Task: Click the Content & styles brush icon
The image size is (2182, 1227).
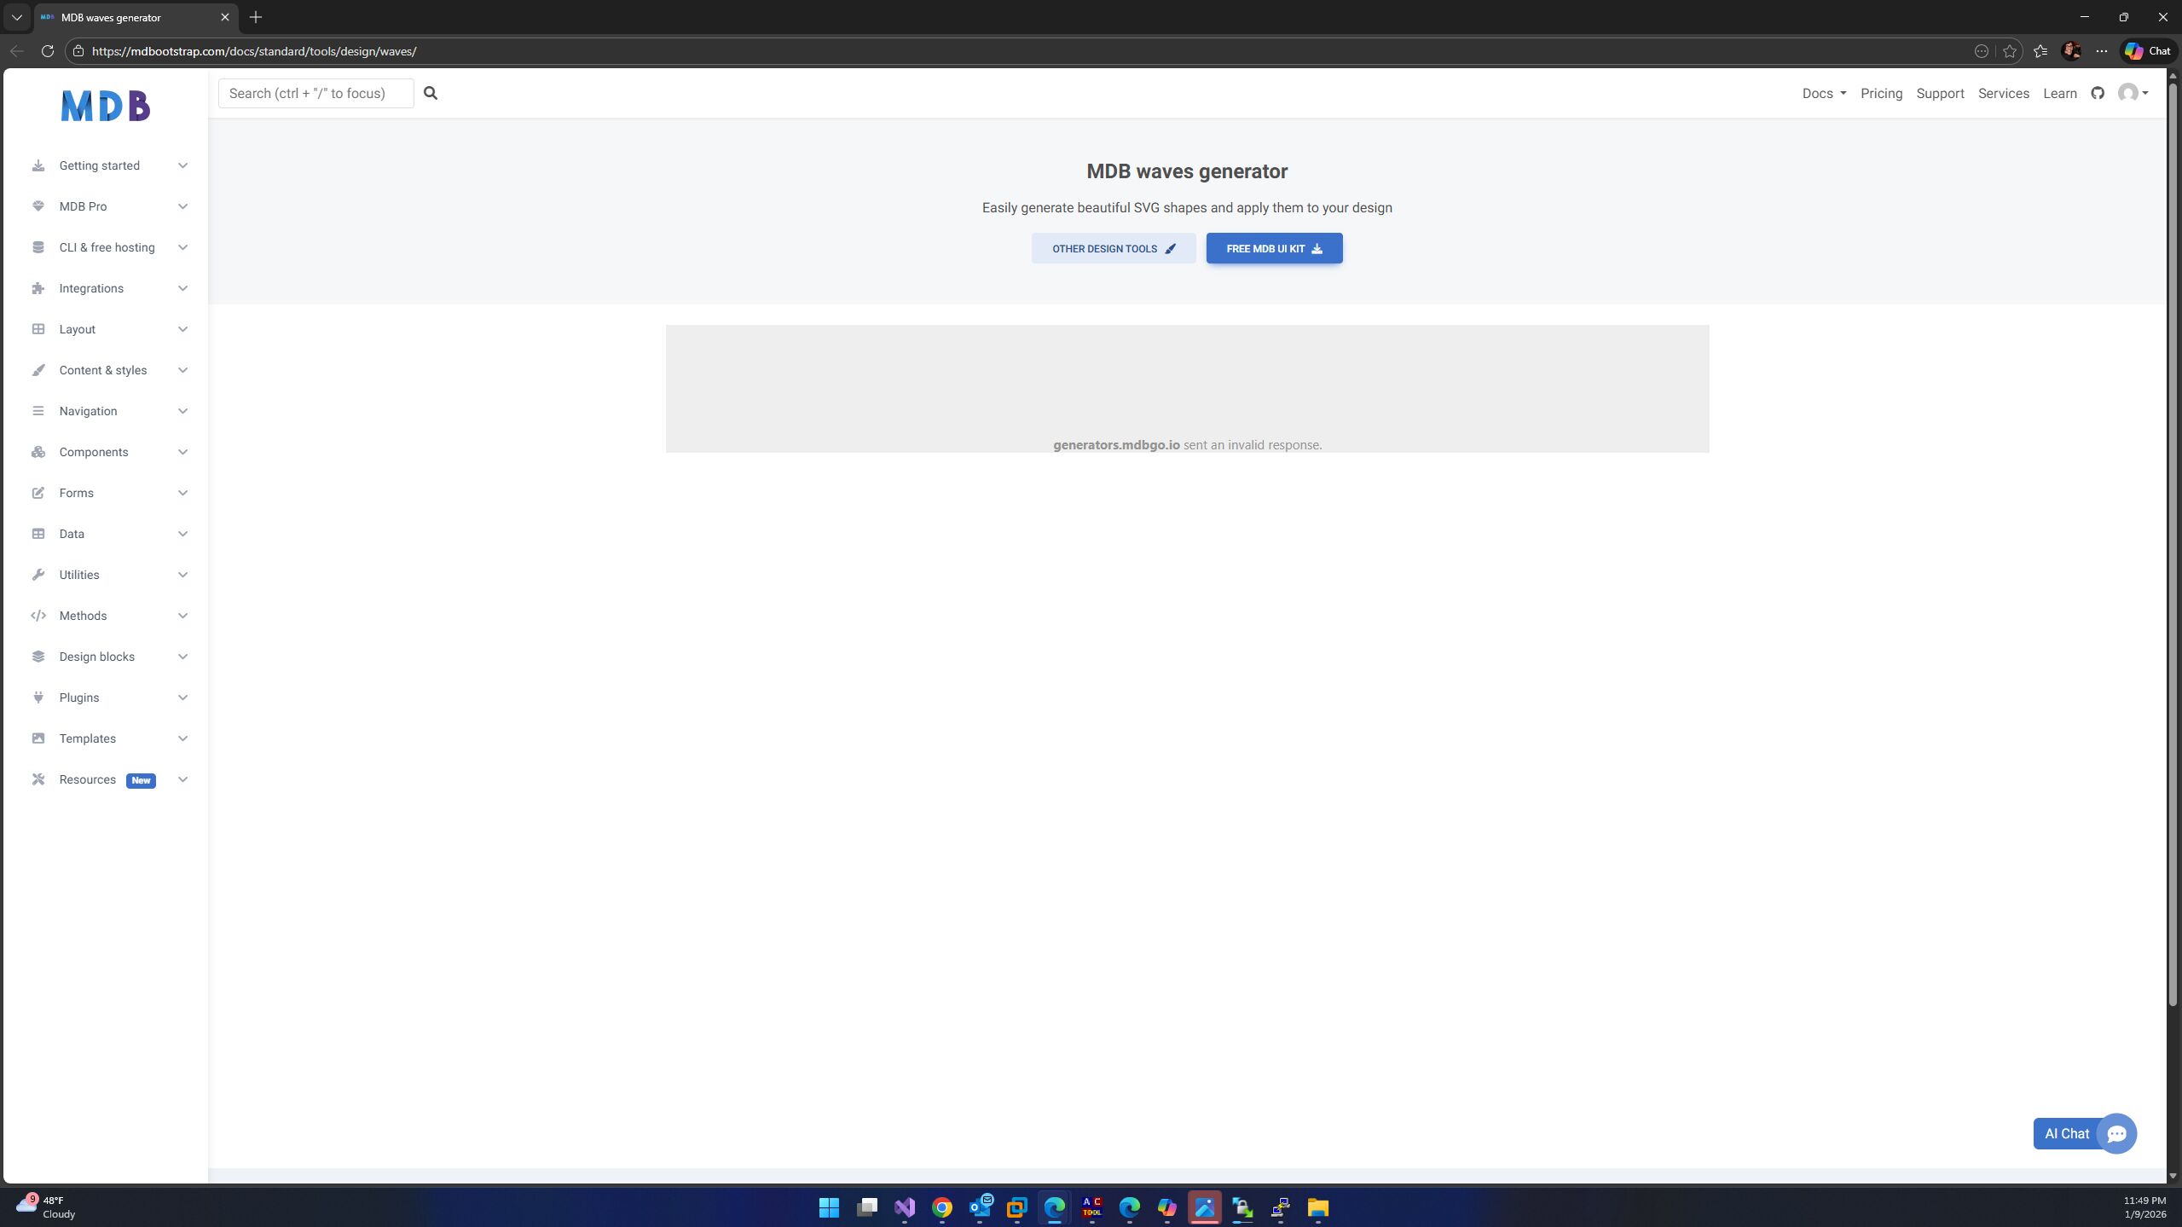Action: tap(38, 369)
